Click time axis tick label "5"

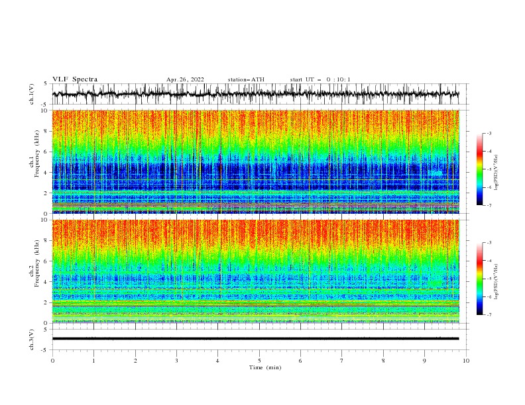point(259,361)
